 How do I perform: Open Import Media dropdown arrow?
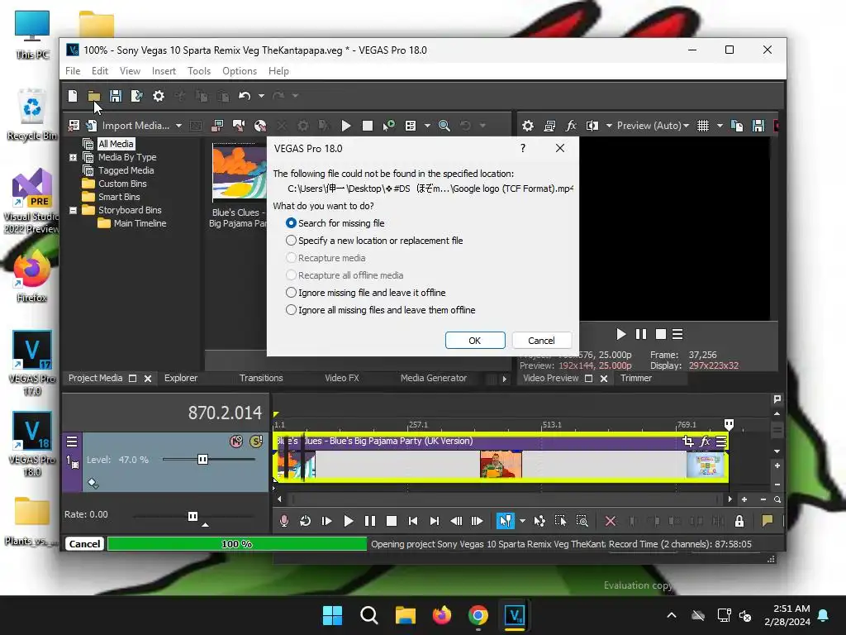pos(178,126)
